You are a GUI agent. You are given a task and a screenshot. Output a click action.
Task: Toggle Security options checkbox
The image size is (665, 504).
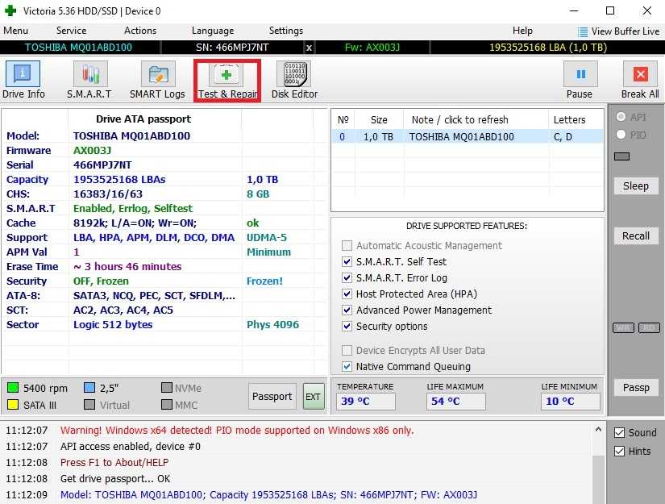(347, 327)
